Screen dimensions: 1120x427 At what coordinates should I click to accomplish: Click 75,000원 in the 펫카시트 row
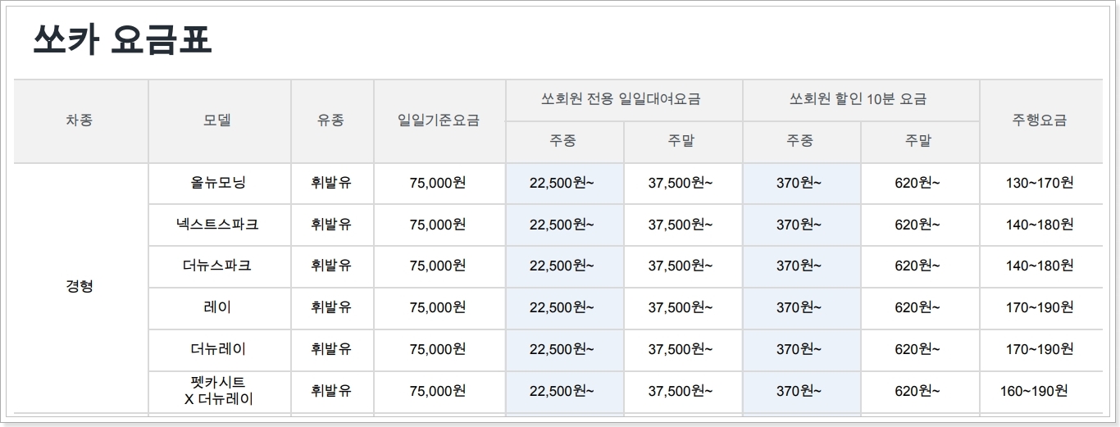(438, 391)
